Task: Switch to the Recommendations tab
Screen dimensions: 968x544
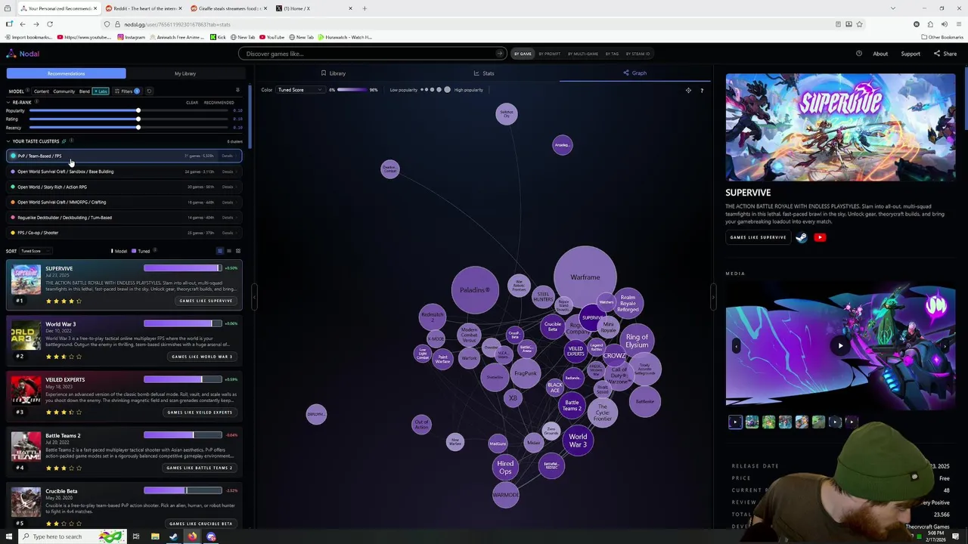Action: 67,73
